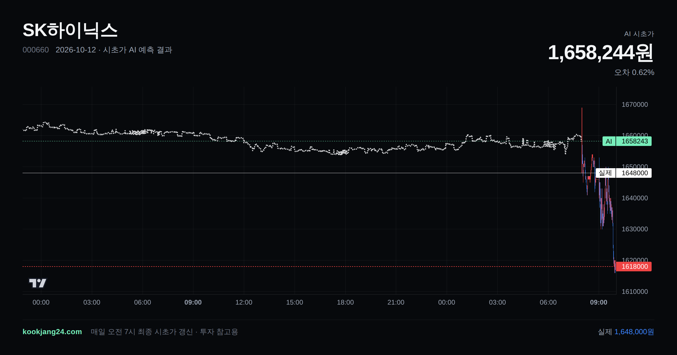677x355 pixels.
Task: Click the 1648000 actual price label
Action: (634, 173)
